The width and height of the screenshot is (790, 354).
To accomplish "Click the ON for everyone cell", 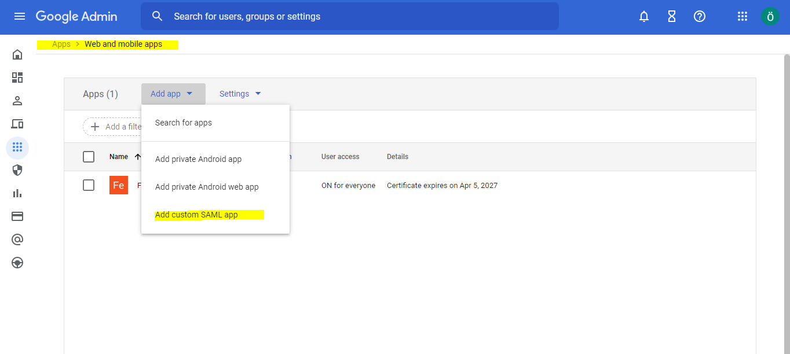I will 348,186.
